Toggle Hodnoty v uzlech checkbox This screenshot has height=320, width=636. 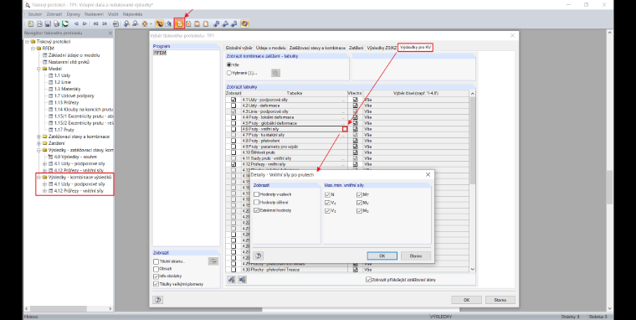point(256,194)
